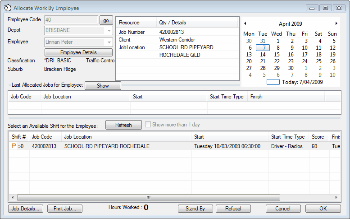The height and width of the screenshot is (219, 350).
Task: Expand the Employee dropdown list
Action: (x=109, y=42)
